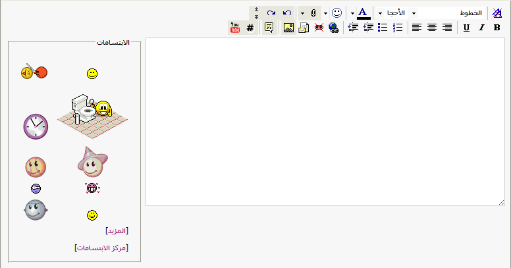Open the smiley face insert menu
The height and width of the screenshot is (268, 511).
(x=336, y=13)
